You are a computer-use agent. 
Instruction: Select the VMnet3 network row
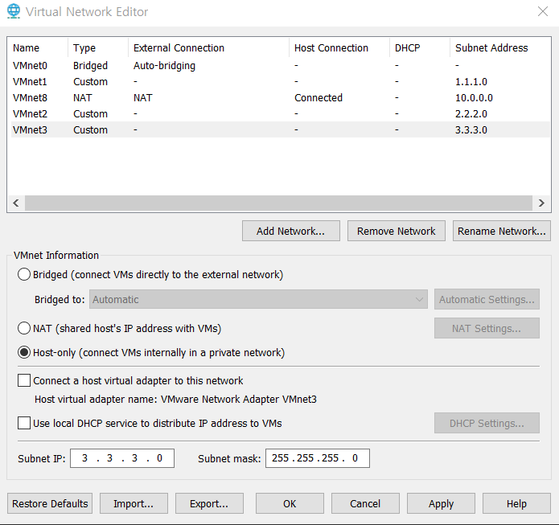280,129
